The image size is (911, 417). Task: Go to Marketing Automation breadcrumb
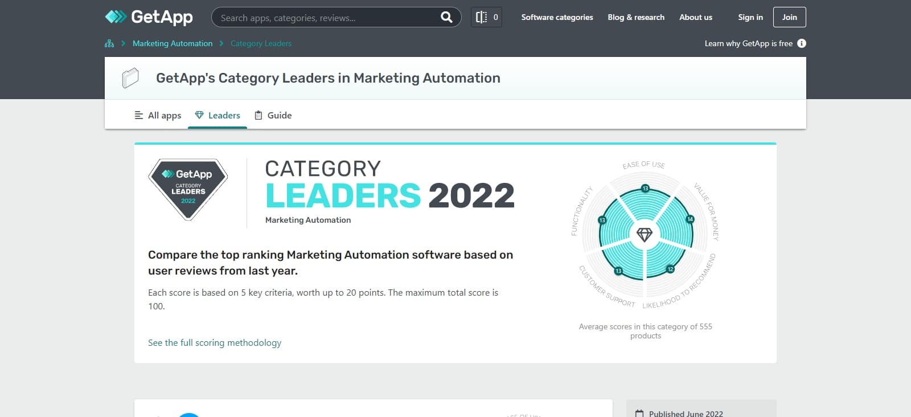coord(173,43)
